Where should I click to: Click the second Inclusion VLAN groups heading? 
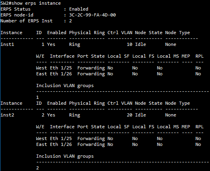65,156
